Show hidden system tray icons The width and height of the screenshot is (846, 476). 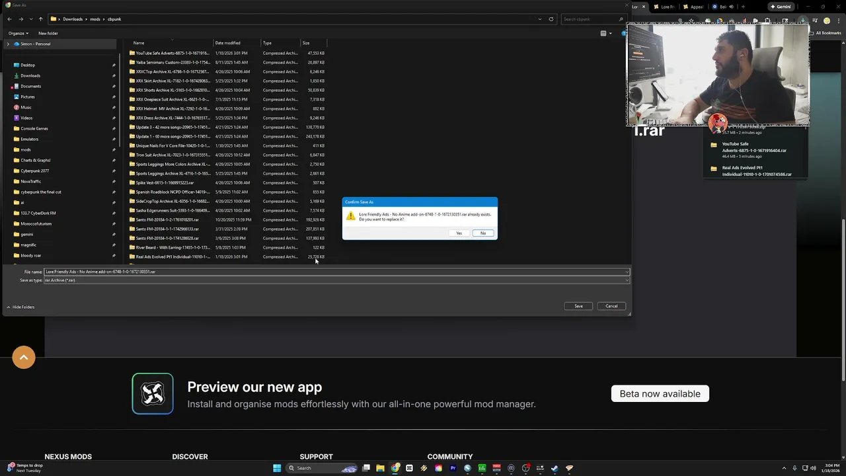tap(784, 468)
